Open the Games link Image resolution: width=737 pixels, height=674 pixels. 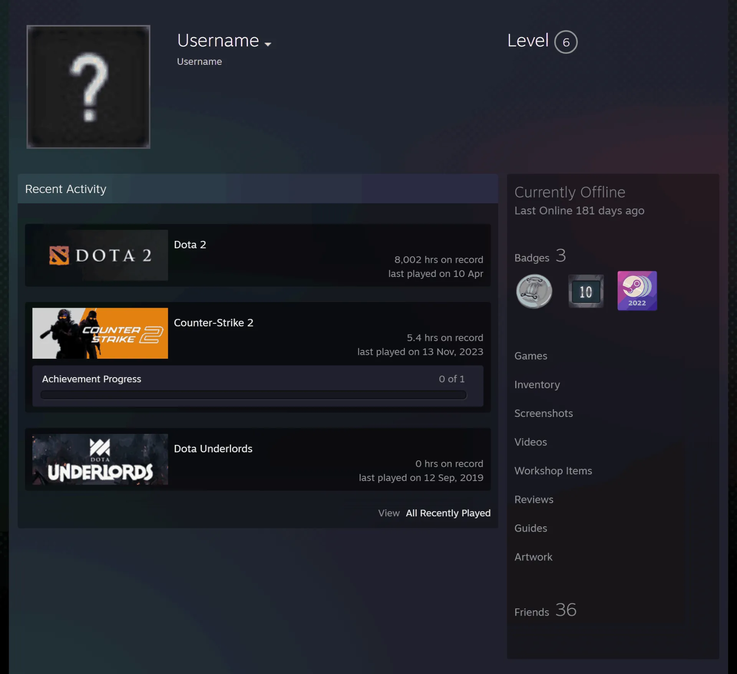531,356
